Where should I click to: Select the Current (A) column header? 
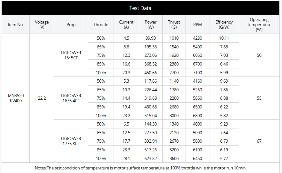(126, 25)
